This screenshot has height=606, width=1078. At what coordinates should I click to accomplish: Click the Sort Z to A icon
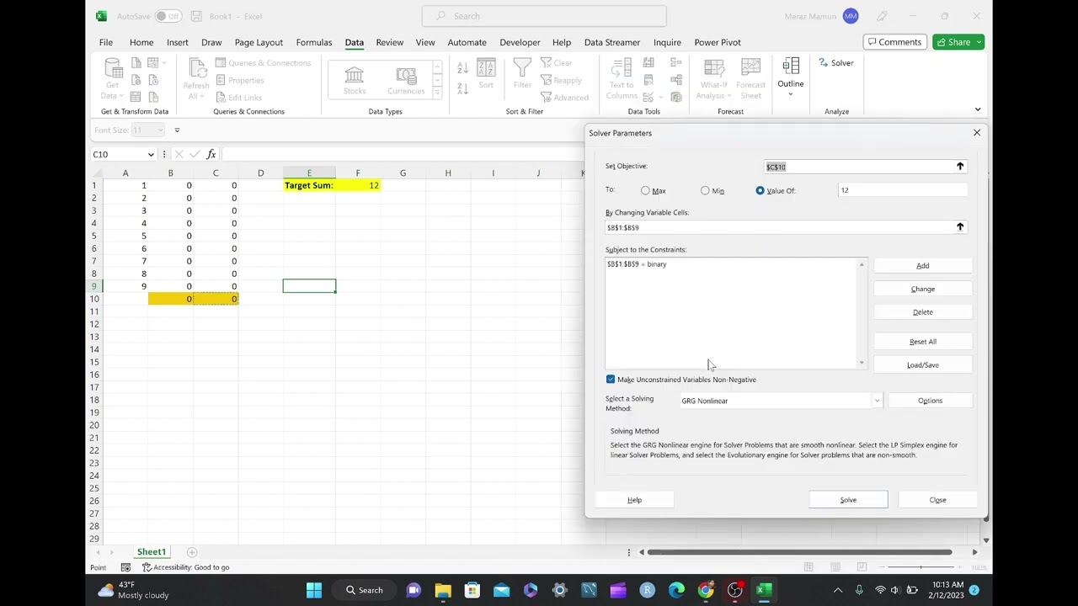click(462, 88)
